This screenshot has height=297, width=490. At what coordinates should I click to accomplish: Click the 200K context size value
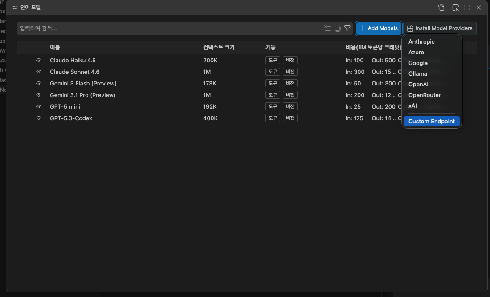(210, 60)
